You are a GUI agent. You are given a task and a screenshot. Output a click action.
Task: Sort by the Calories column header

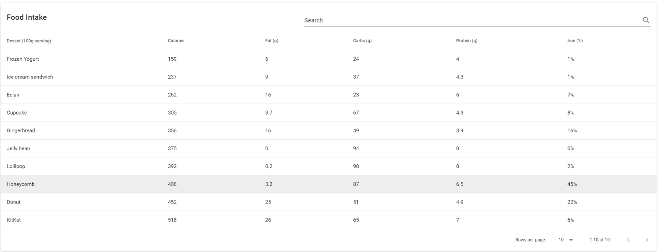176,41
